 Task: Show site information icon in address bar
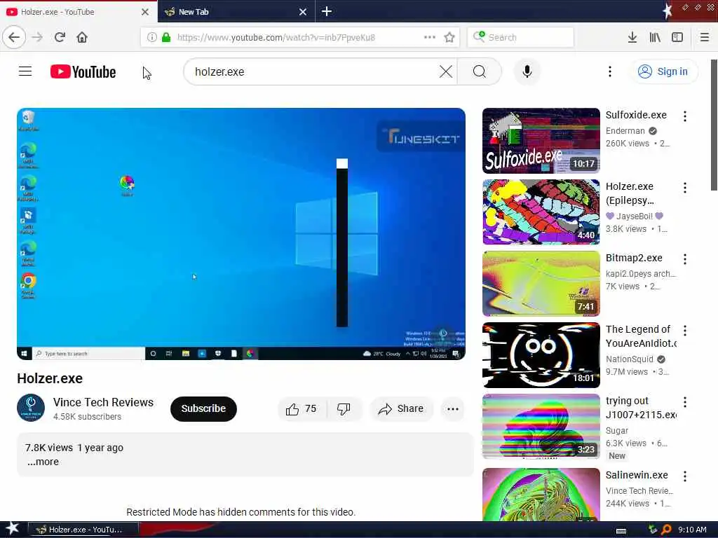[151, 37]
